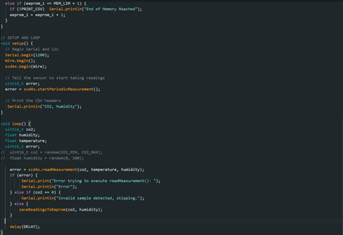Viewport: 343px width, 235px height.
Task: Click the "// Begin Serial and i2c" comment
Action: (32, 49)
